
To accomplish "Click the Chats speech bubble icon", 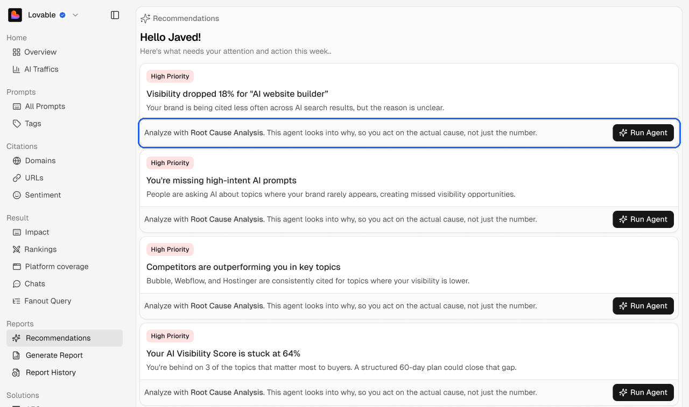I will [x=17, y=284].
